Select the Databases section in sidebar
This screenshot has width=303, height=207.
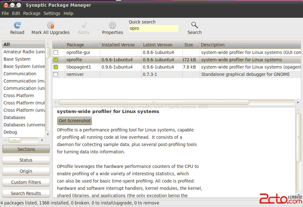15,117
